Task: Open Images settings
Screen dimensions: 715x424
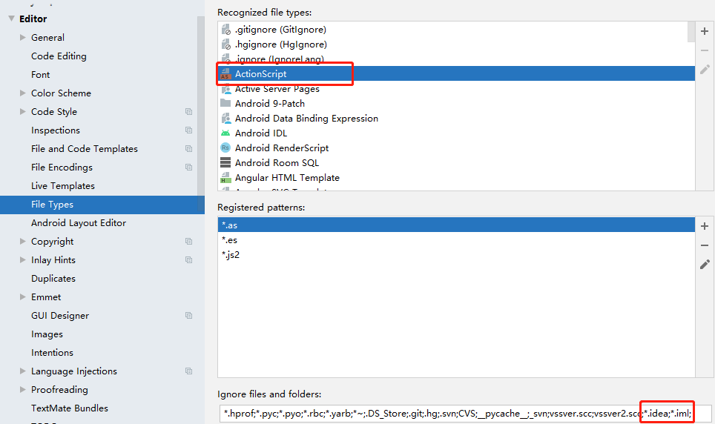Action: point(47,334)
